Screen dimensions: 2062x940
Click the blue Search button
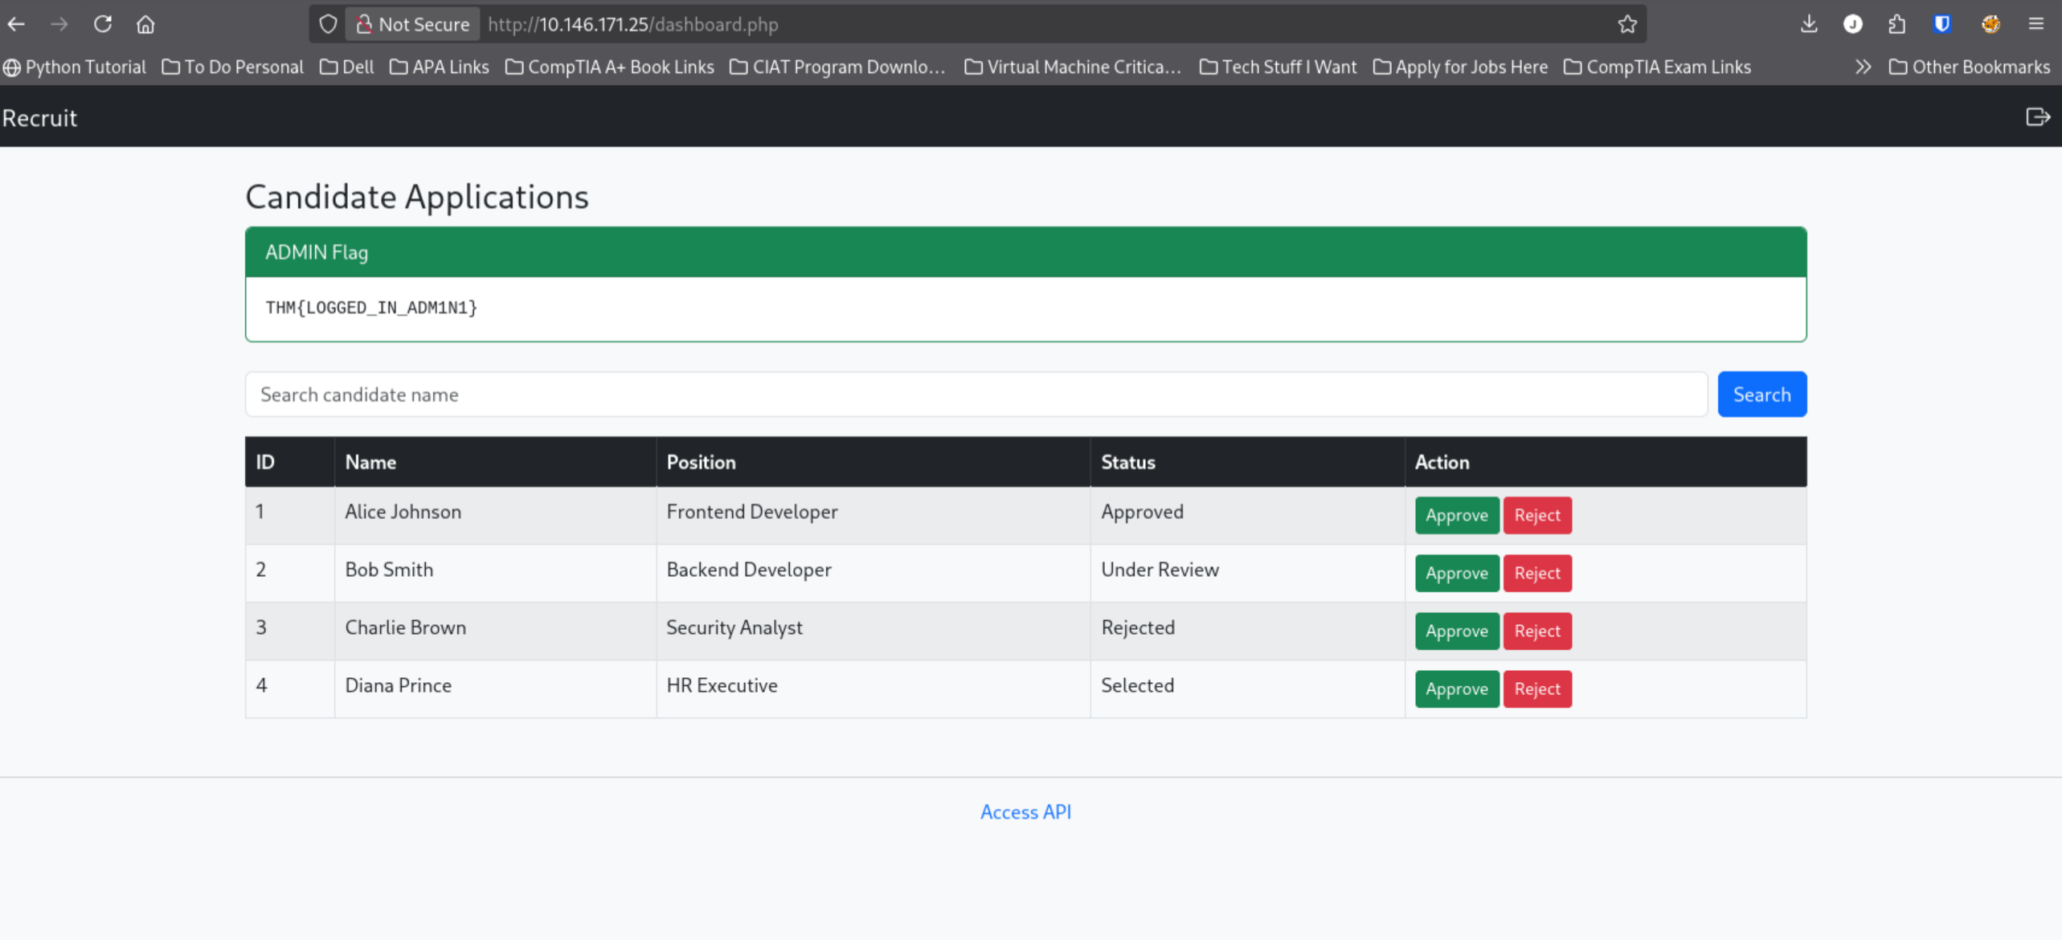1762,394
